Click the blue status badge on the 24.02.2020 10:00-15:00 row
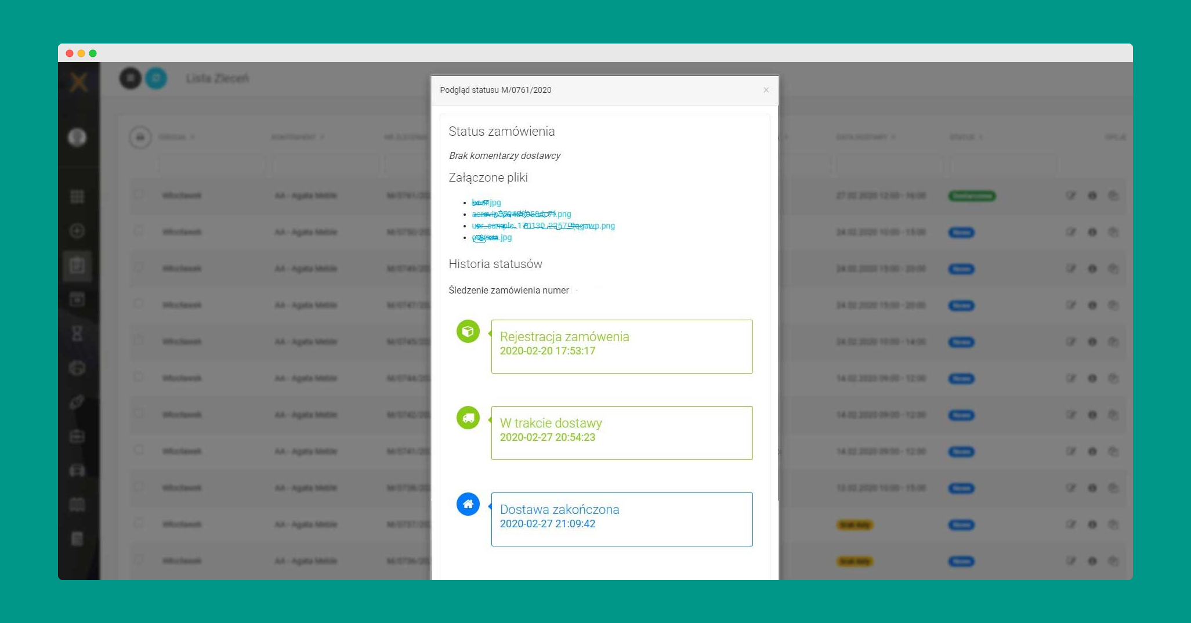The width and height of the screenshot is (1191, 623). [961, 233]
